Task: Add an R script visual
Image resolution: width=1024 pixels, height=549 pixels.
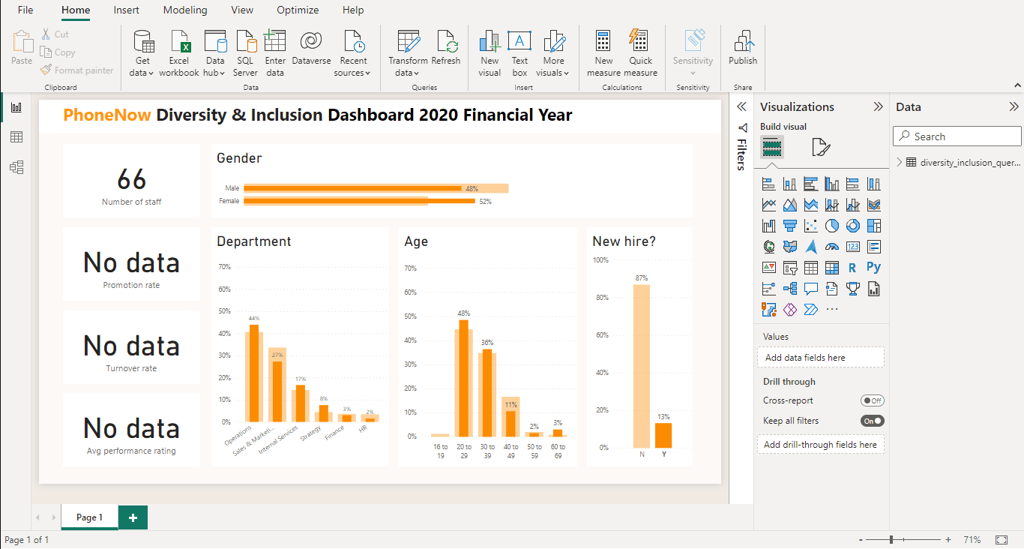Action: point(853,268)
